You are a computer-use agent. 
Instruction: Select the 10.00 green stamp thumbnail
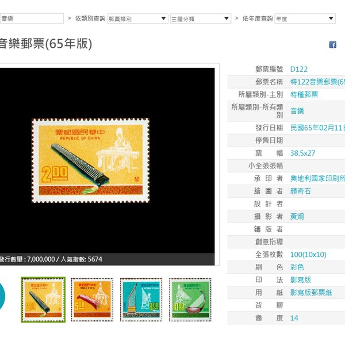point(190,300)
